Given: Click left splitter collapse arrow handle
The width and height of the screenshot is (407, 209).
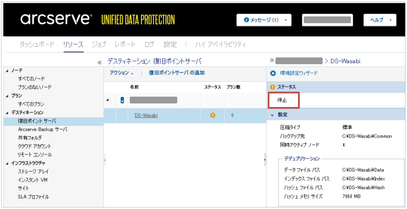Looking at the screenshot, I should (105, 160).
